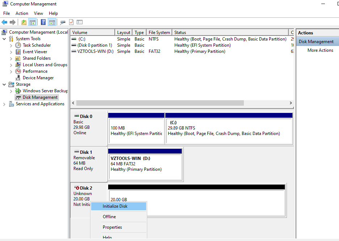Click the checkmark page toolbar icon
Viewport: 339px width, 241px height.
[x=71, y=22]
